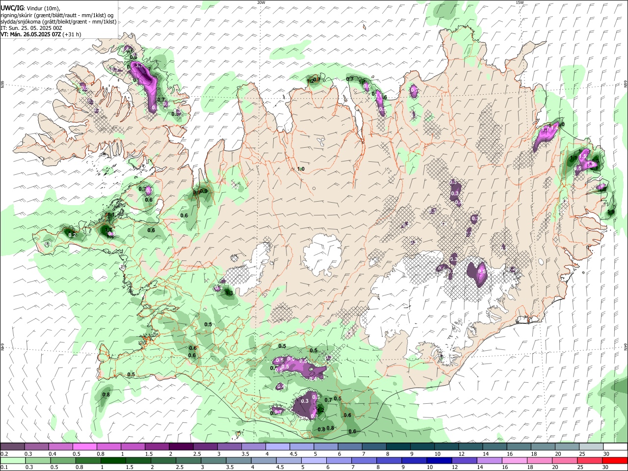Click the dark teal snow swatch at 8

398,446
